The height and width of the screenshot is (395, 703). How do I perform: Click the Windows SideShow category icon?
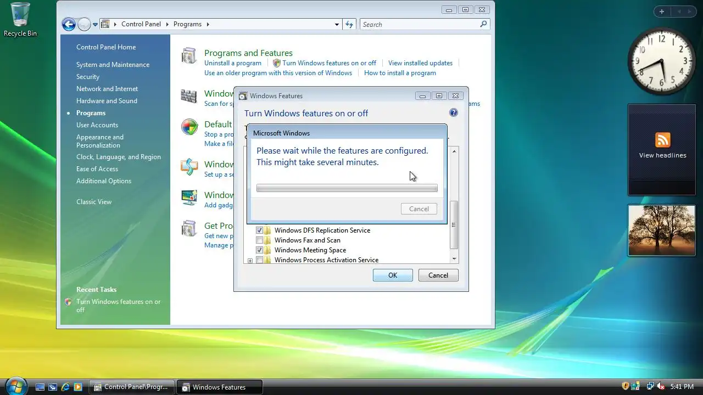tap(189, 167)
